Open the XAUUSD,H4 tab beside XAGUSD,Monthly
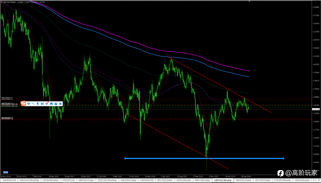 pyautogui.click(x=10, y=180)
